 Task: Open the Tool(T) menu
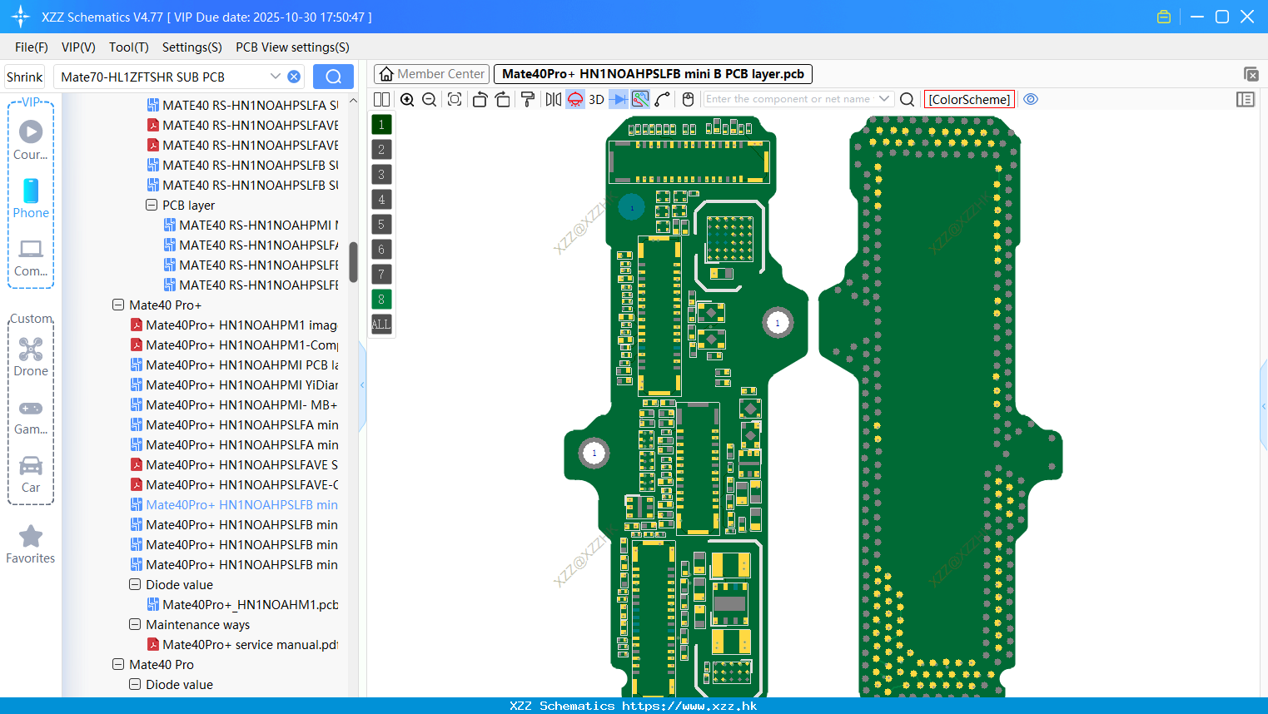[129, 47]
